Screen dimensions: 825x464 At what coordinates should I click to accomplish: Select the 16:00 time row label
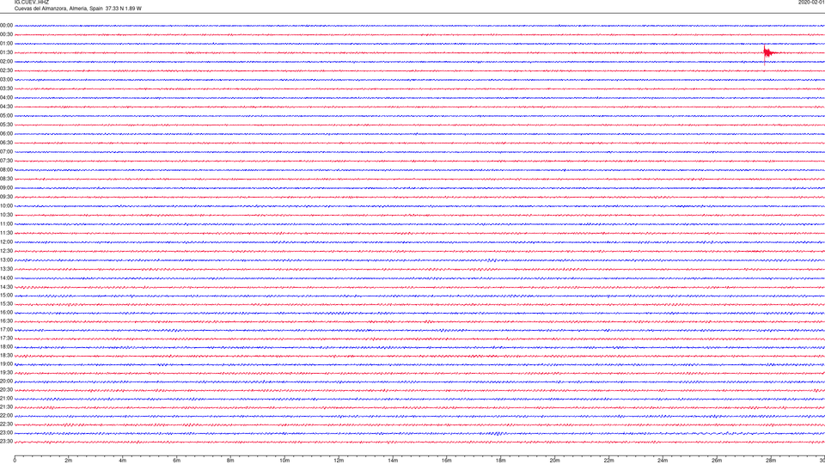coord(6,313)
